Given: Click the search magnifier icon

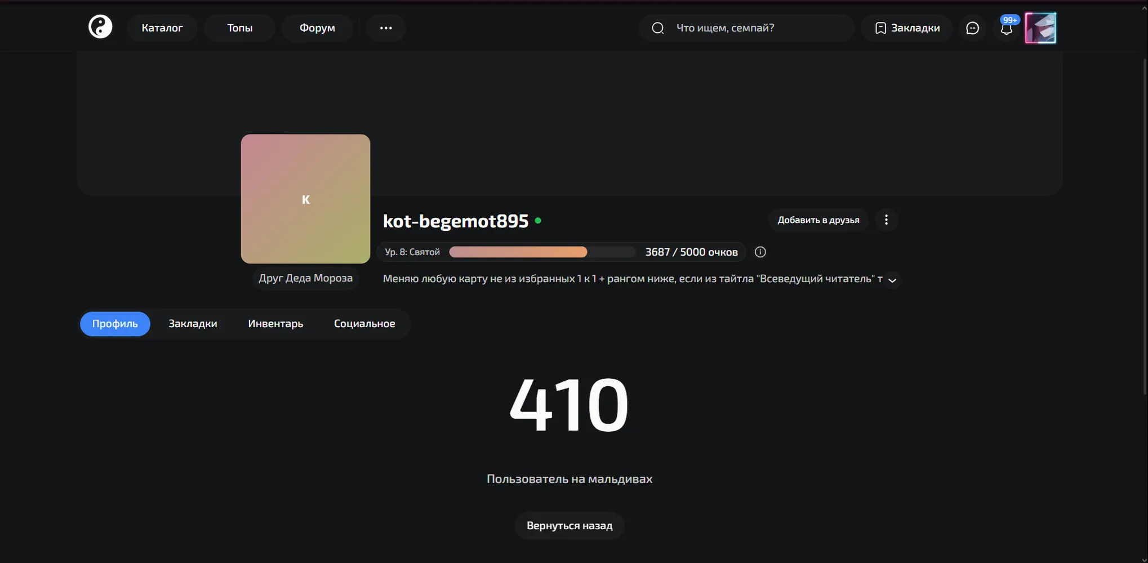Looking at the screenshot, I should [657, 28].
